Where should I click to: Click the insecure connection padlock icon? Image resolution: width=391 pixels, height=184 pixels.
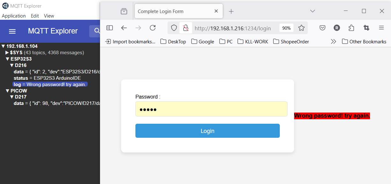185,28
